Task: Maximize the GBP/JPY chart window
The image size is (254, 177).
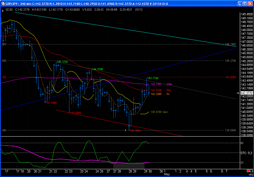Action: click(245, 4)
